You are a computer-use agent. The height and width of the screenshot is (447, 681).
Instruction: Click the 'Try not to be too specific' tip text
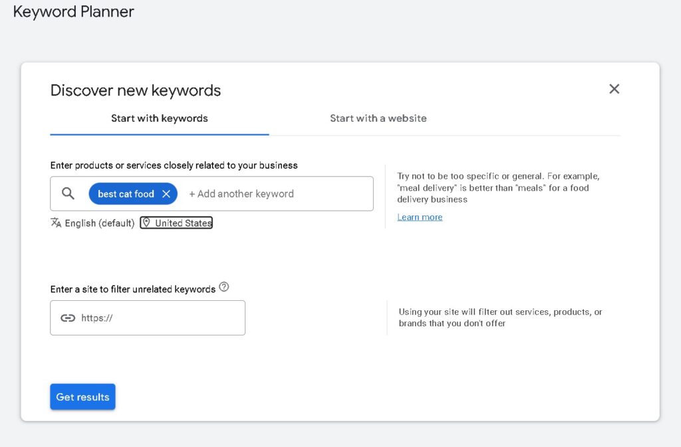click(x=498, y=188)
